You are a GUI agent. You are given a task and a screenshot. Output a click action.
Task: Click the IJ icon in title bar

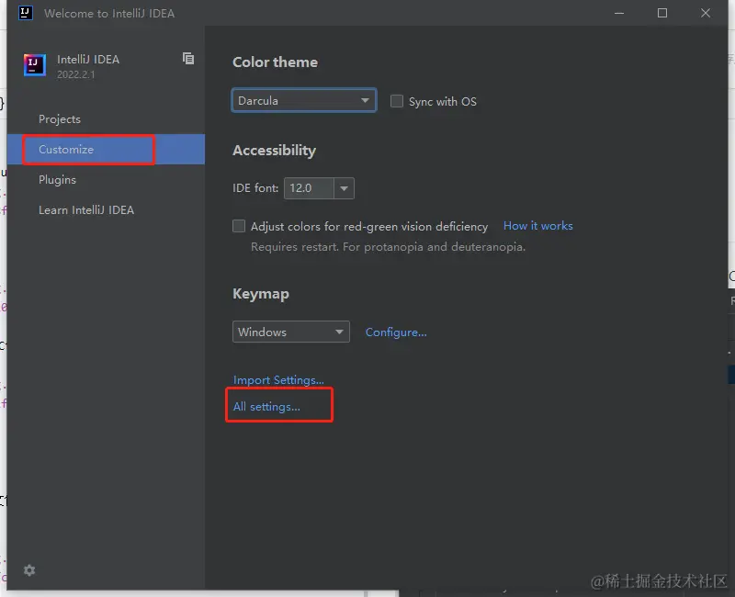(x=26, y=13)
